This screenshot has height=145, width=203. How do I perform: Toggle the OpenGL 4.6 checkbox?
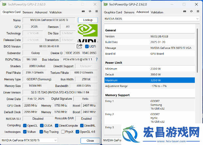coord(77,132)
